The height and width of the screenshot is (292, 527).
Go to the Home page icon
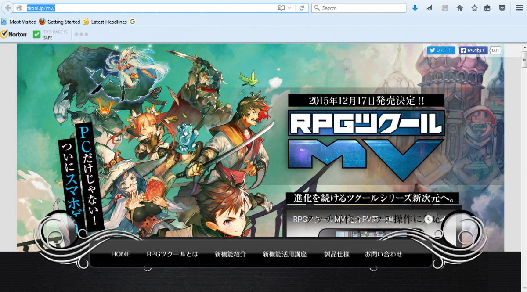[x=460, y=8]
